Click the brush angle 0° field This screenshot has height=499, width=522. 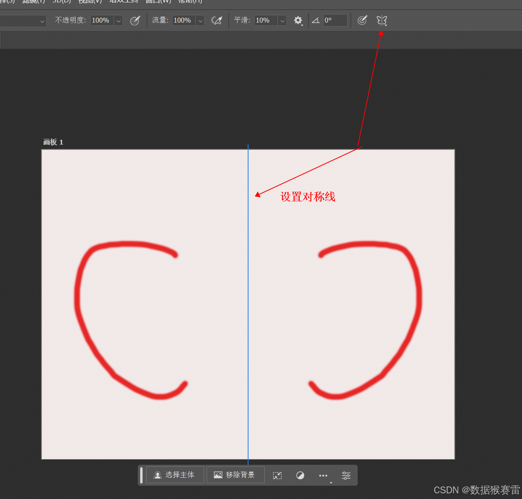click(335, 21)
